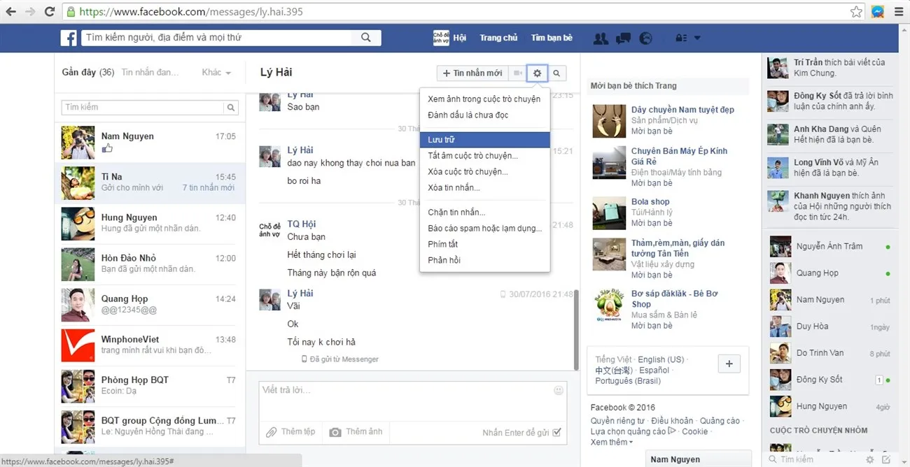Start video call with camera icon
The image size is (910, 467).
(x=517, y=73)
